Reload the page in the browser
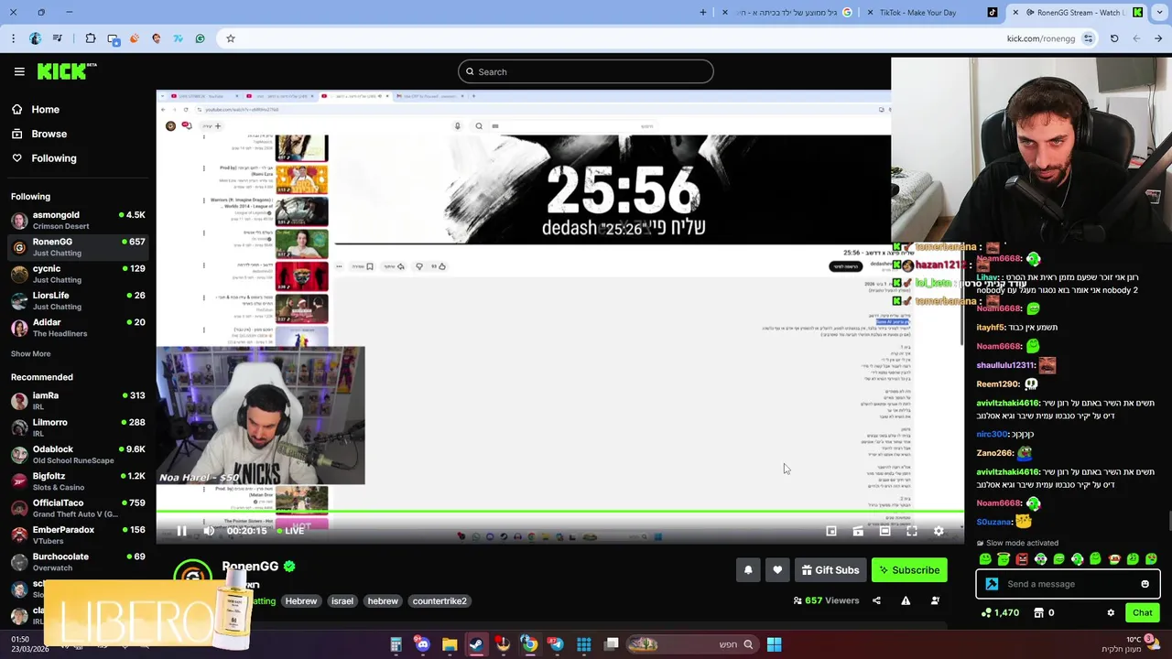Screen dimensions: 1172x659 click(1114, 38)
